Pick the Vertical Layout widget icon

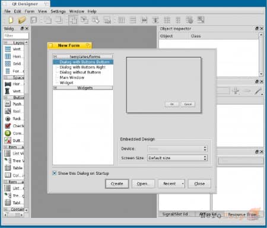pyautogui.click(x=8, y=49)
